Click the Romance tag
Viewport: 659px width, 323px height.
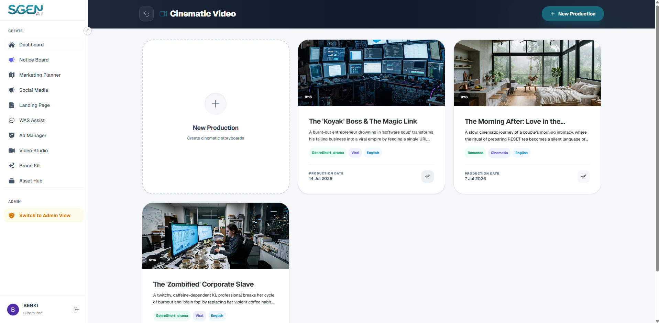click(475, 153)
